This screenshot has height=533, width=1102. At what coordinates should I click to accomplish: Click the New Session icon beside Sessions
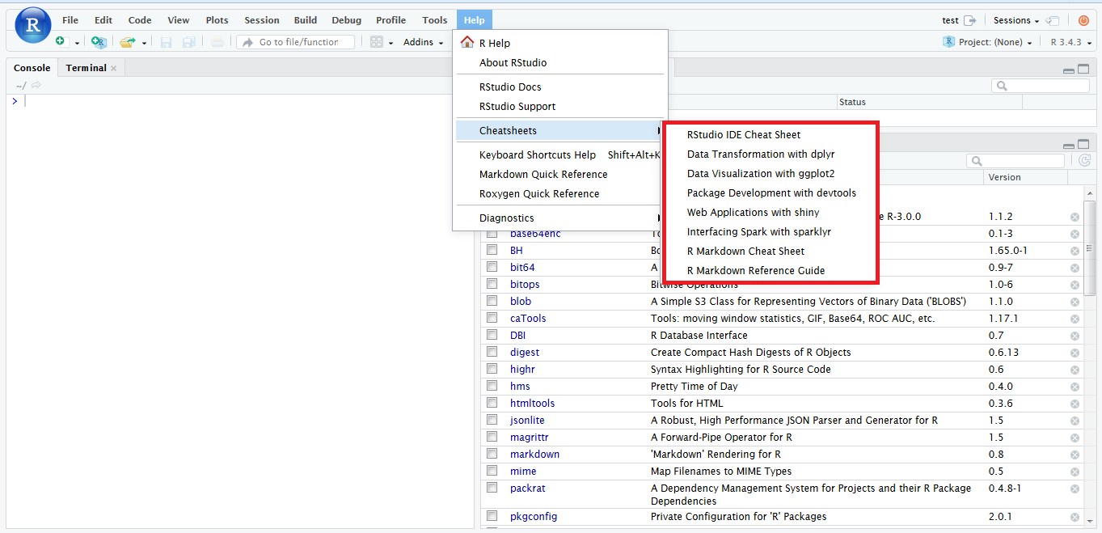1052,20
